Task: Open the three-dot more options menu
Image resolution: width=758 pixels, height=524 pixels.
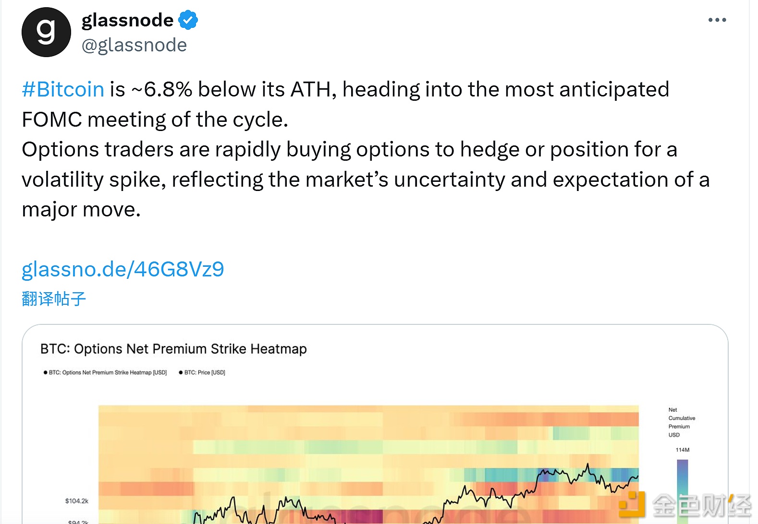Action: 717,20
